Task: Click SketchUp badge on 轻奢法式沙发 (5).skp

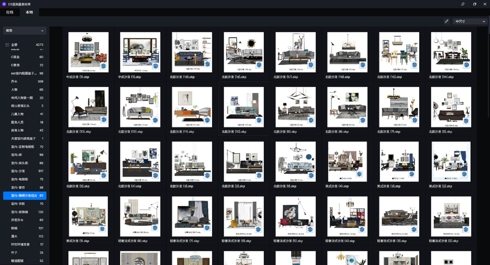Action: 310,229
